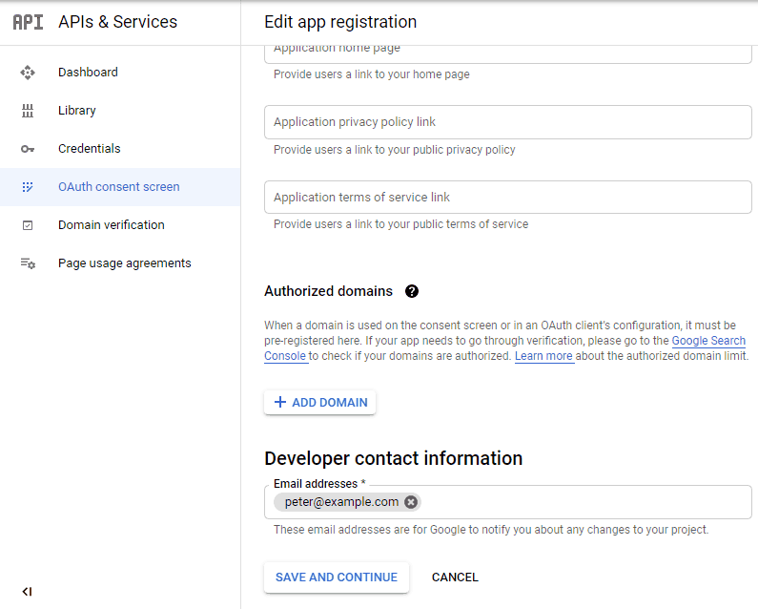Click the CANCEL button
This screenshot has height=609, width=758.
point(455,577)
